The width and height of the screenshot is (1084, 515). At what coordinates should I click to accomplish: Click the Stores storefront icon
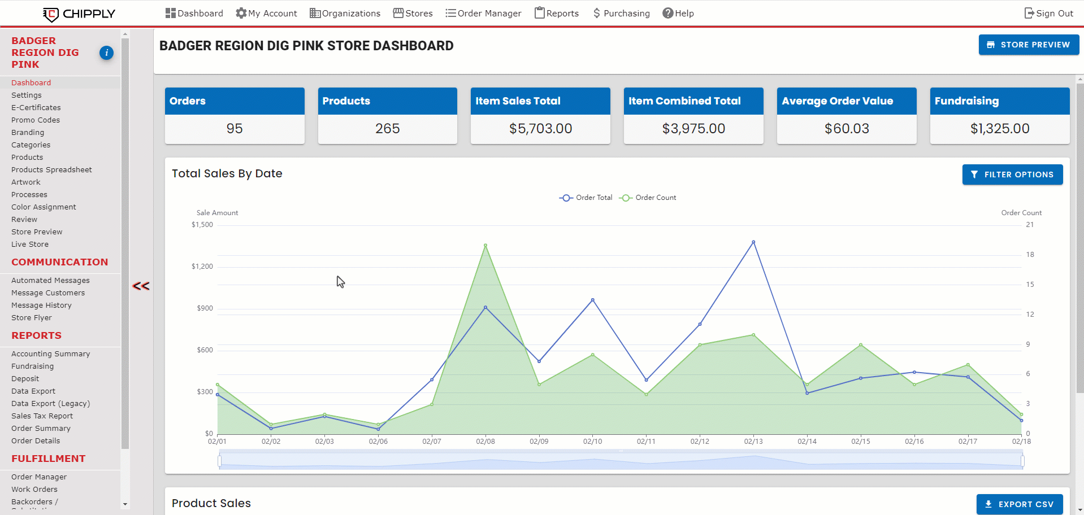tap(398, 13)
